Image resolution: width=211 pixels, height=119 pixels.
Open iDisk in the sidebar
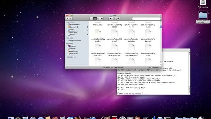tap(71, 30)
